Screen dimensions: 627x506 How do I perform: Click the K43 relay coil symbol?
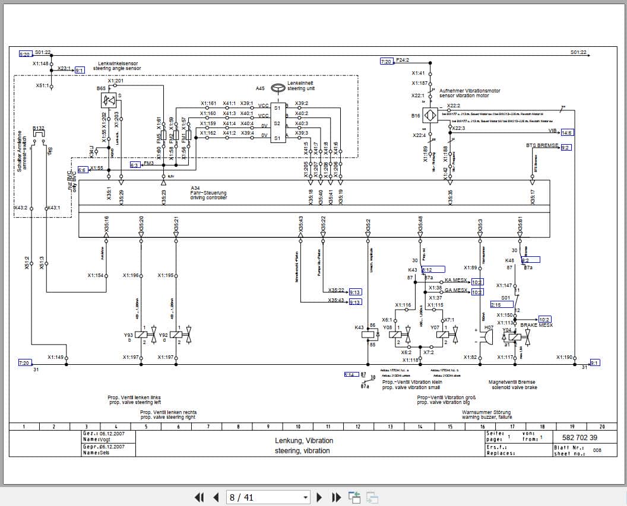tap(368, 335)
